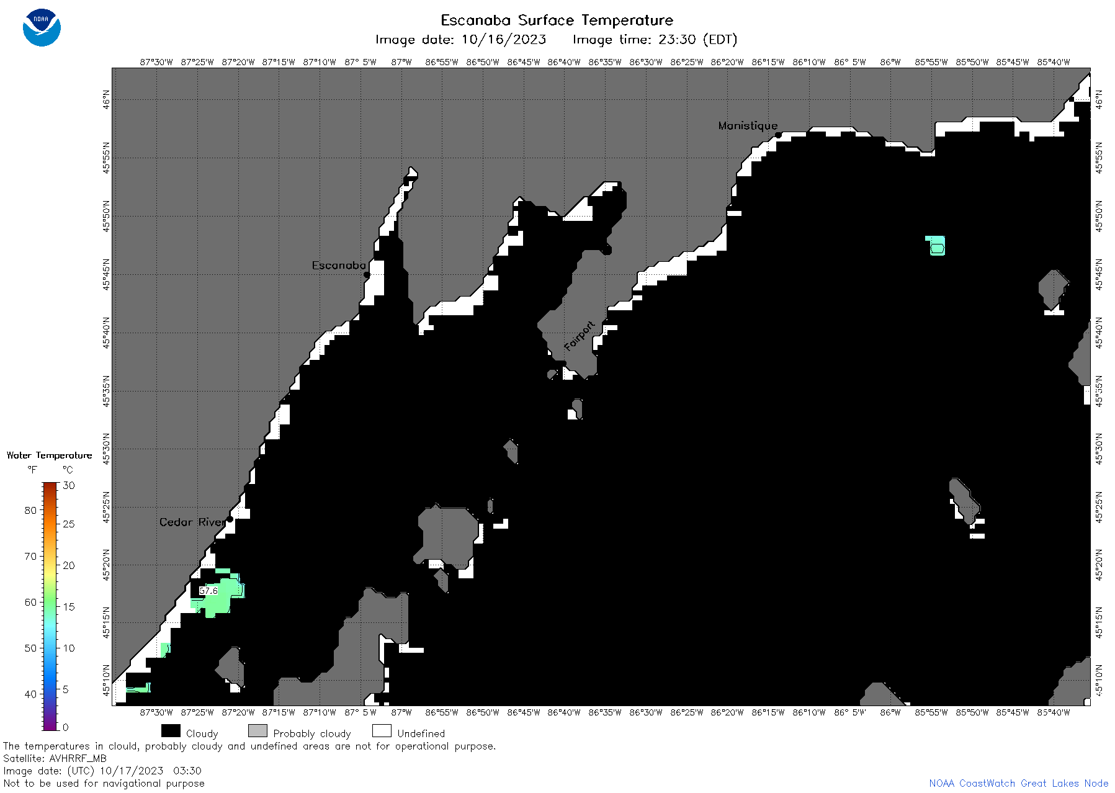Click the °C scale unit label
The height and width of the screenshot is (793, 1115).
(x=68, y=470)
